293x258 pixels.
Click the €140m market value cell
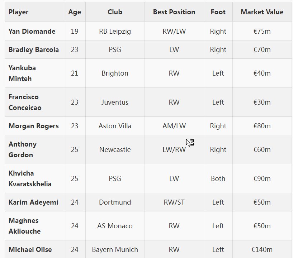pyautogui.click(x=262, y=249)
